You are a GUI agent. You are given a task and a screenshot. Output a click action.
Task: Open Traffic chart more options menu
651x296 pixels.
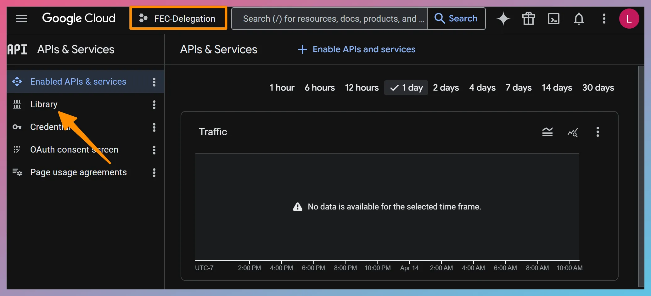(598, 132)
